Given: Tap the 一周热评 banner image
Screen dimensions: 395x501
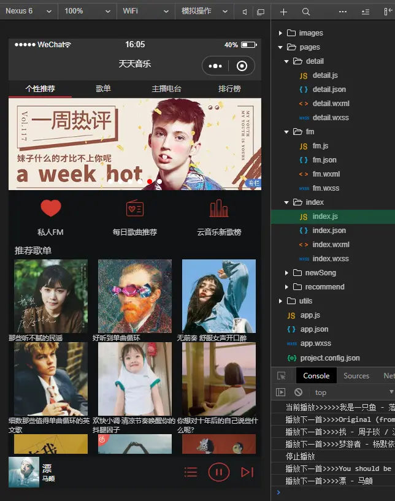Looking at the screenshot, I should (x=135, y=144).
